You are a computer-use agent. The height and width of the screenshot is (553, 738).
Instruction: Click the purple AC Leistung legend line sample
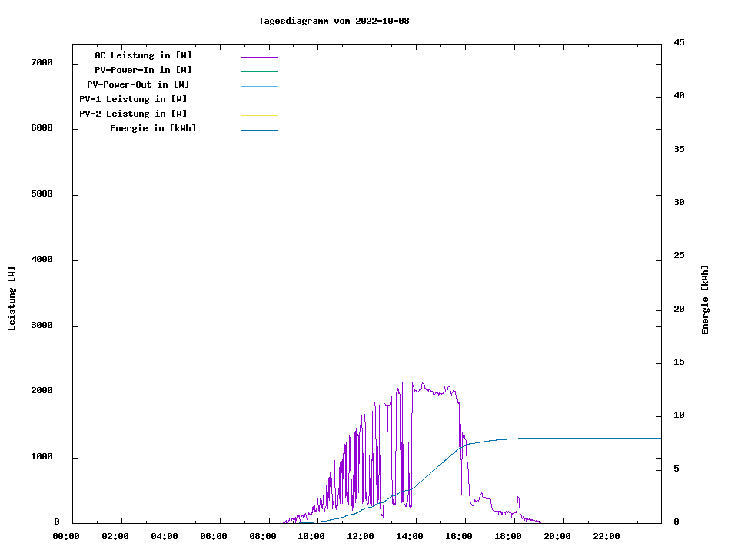pyautogui.click(x=259, y=57)
